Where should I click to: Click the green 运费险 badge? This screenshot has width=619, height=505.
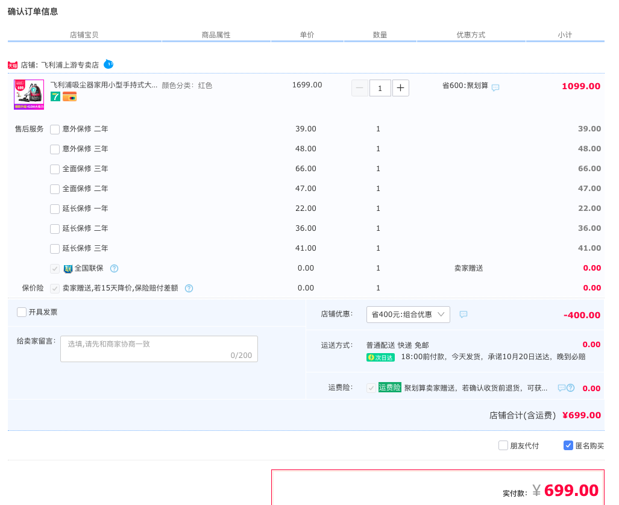coord(389,387)
